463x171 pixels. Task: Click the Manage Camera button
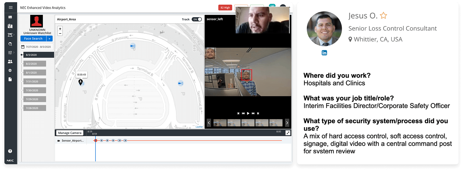click(70, 133)
